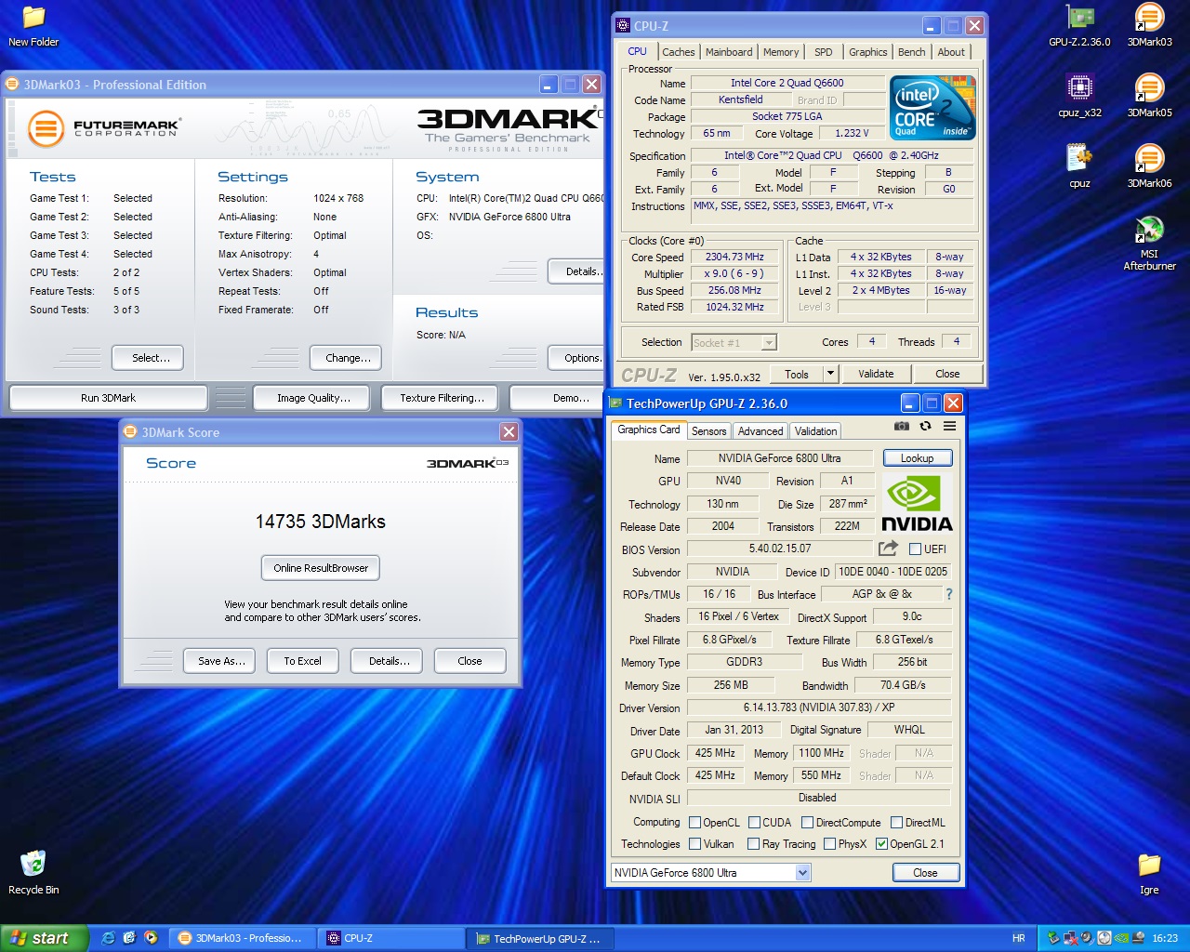The width and height of the screenshot is (1190, 952).
Task: Open the New Folder desktop icon
Action: pos(33,27)
